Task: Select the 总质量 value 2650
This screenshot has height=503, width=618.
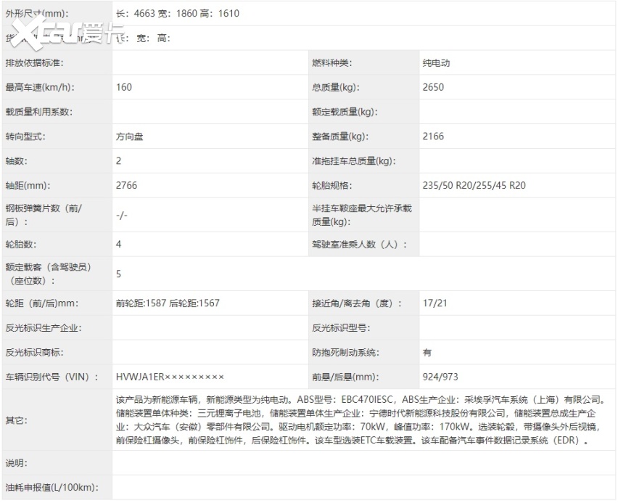Action: click(433, 87)
